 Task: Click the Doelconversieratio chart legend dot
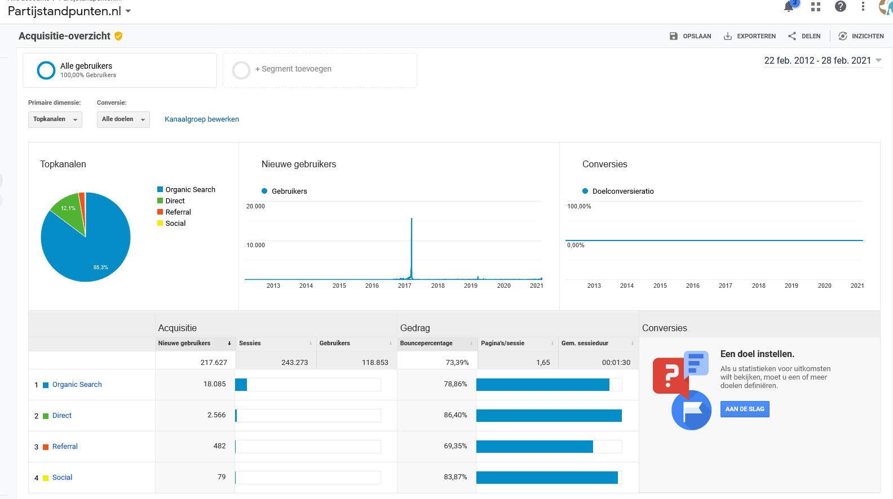pos(585,191)
